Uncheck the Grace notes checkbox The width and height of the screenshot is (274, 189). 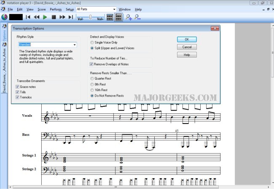17,87
